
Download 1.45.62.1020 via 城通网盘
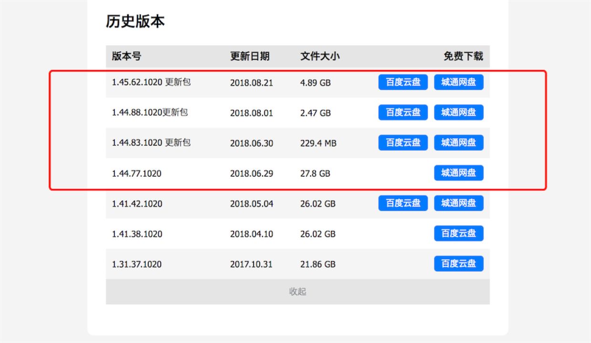click(459, 82)
